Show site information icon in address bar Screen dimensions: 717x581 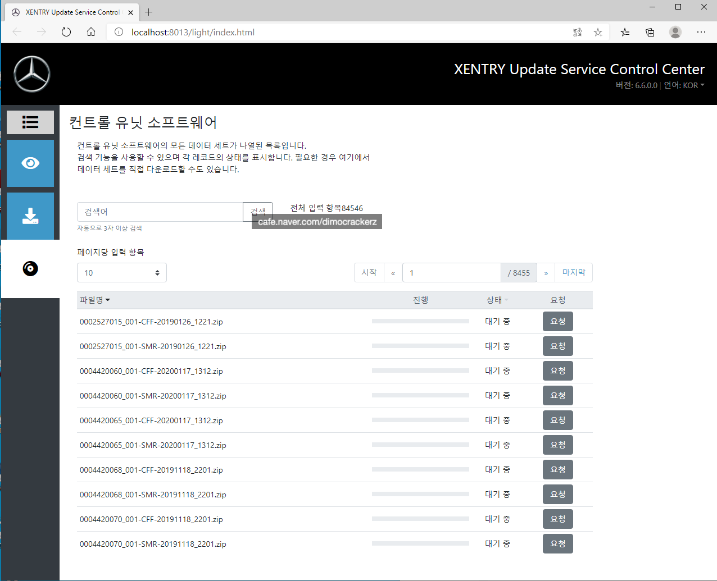point(119,32)
